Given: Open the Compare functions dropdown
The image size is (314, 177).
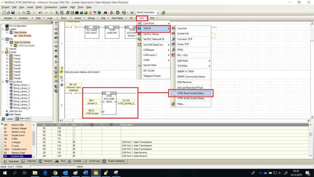Looking at the screenshot, I should coord(26,18).
